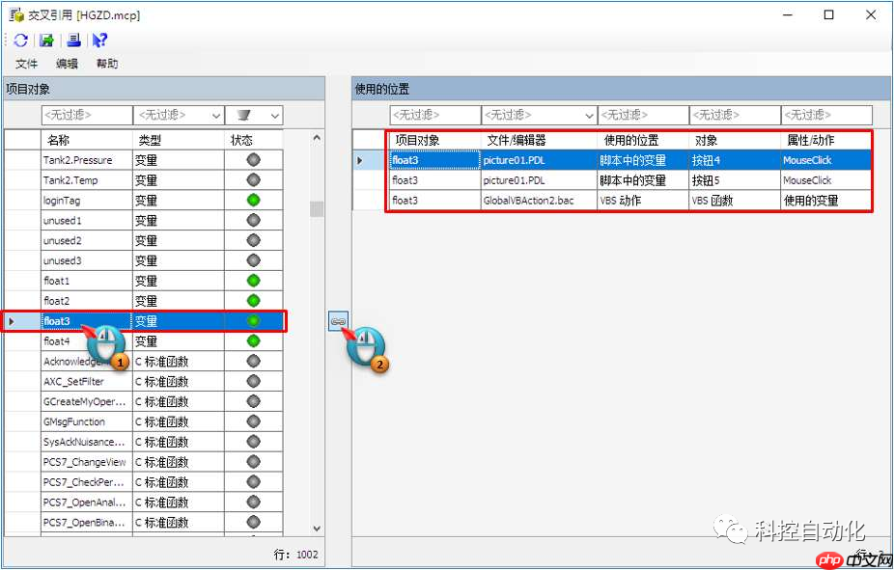The width and height of the screenshot is (894, 570).
Task: Click the green status icon of float4
Action: tap(253, 340)
